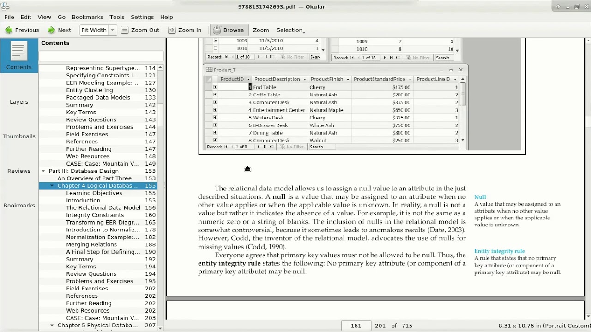Activate the Zoom tool in the toolbar

[261, 30]
